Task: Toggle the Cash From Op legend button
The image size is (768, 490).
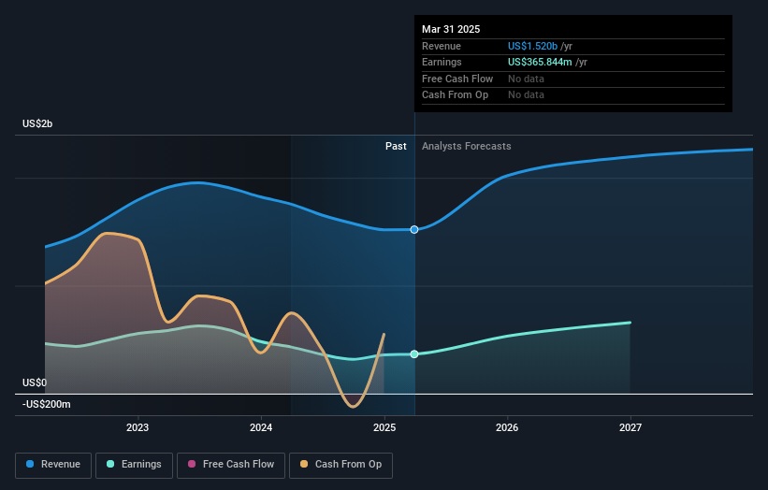Action: [341, 465]
